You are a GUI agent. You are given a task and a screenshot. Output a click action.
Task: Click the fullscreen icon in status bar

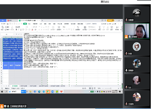(121, 88)
